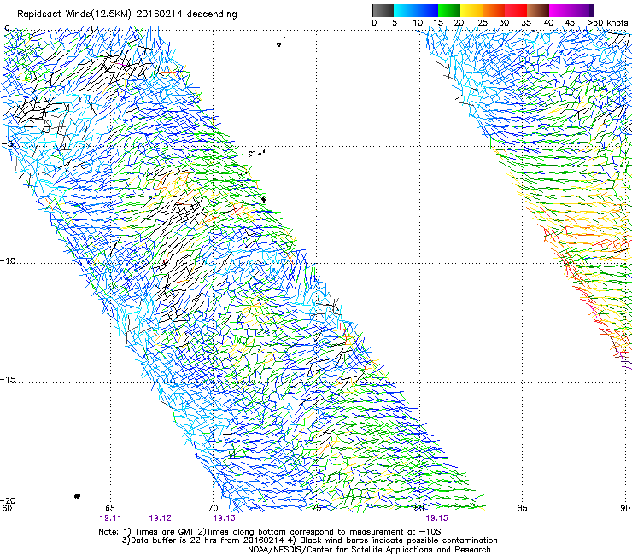Select the green 15-20 knots legend swatch
The width and height of the screenshot is (632, 555).
[449, 10]
